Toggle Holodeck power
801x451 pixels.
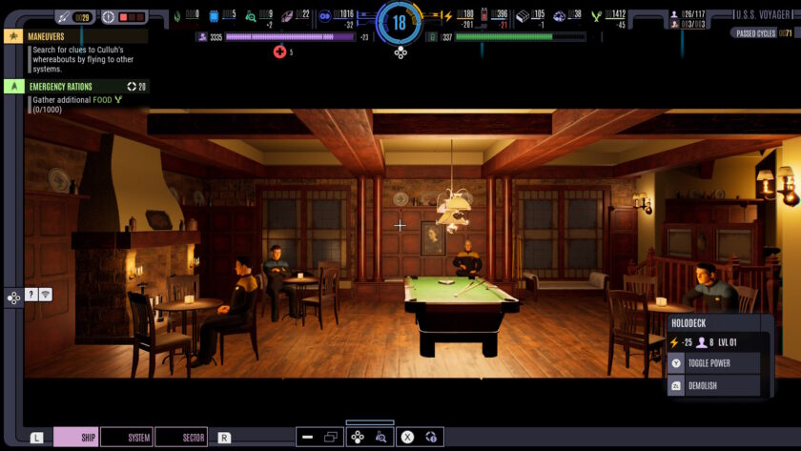[713, 363]
